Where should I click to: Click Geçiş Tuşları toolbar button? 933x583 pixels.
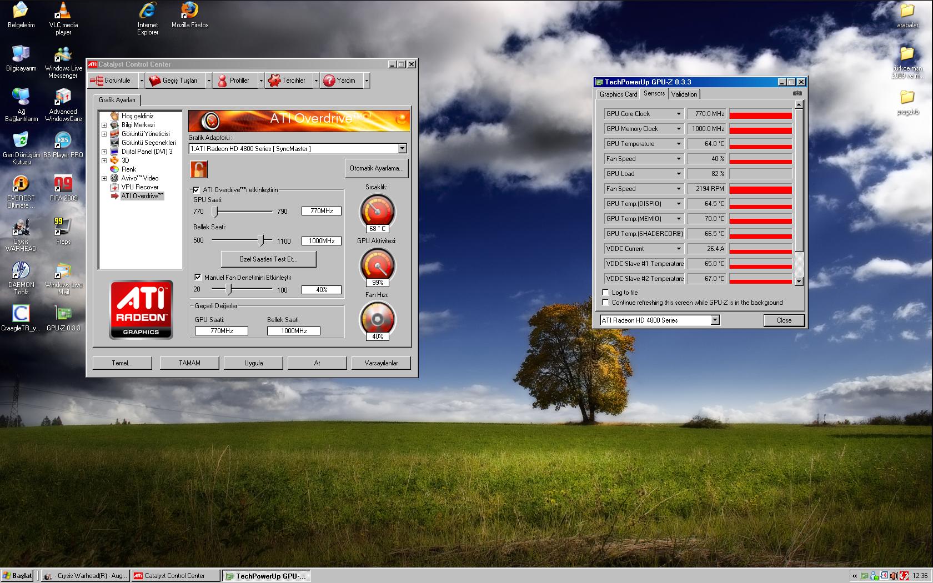coord(175,81)
